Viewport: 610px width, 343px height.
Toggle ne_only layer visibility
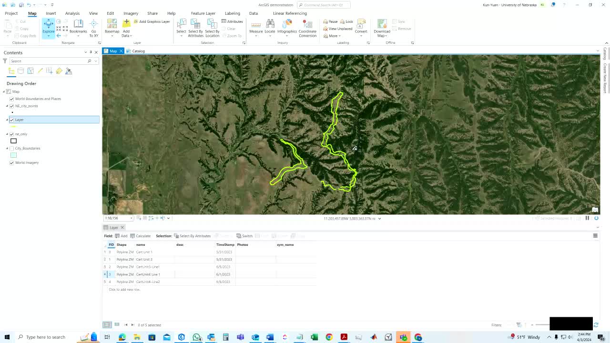pos(12,134)
